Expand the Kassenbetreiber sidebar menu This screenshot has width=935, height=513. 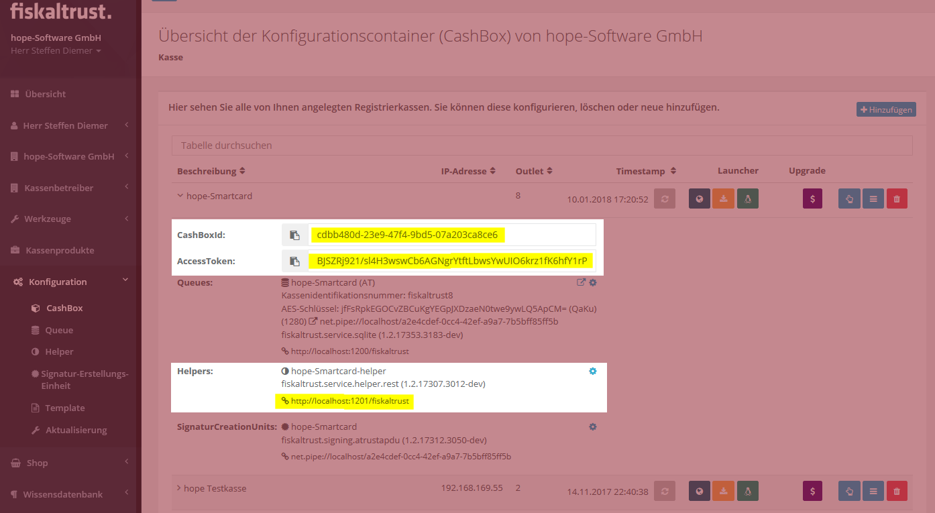(70, 188)
